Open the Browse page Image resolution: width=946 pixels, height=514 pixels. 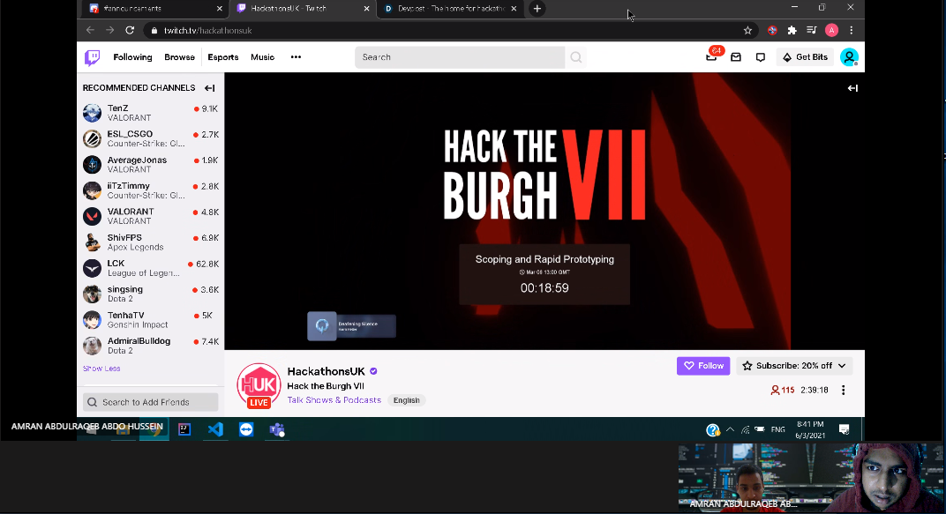(x=180, y=57)
